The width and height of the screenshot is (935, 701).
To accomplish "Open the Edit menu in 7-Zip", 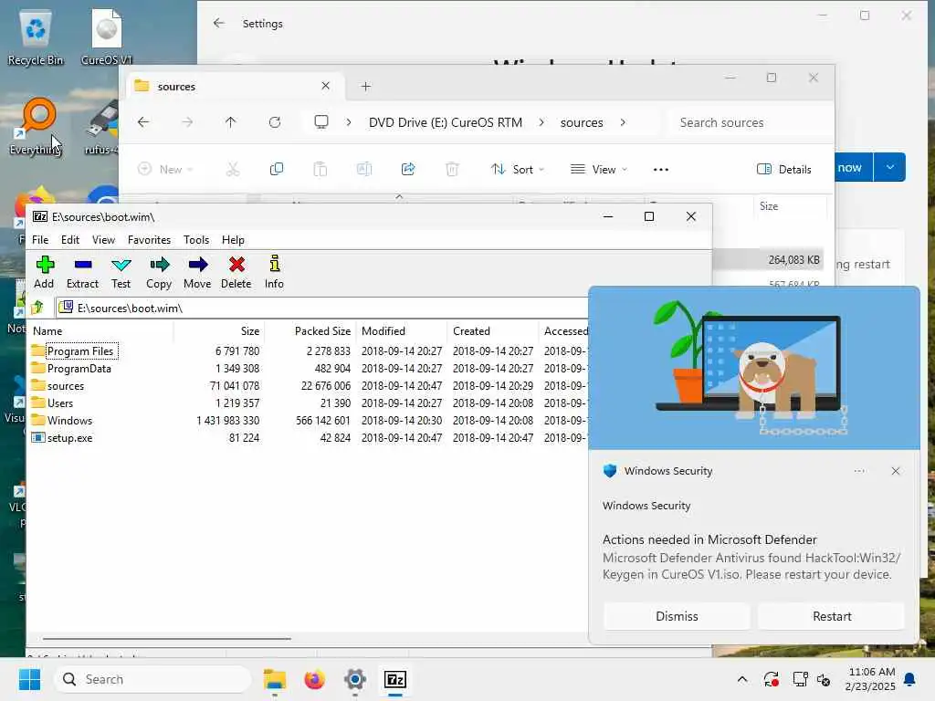I will (69, 240).
